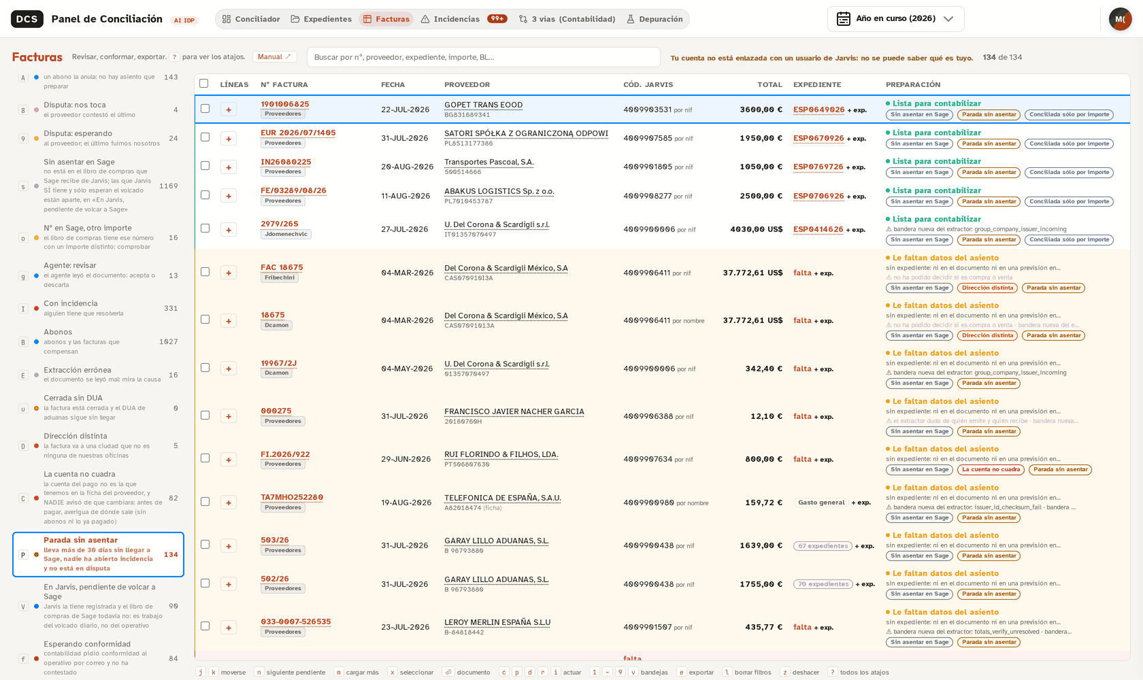Open the Año en curso (2026) dropdown
The height and width of the screenshot is (680, 1143).
click(x=896, y=18)
